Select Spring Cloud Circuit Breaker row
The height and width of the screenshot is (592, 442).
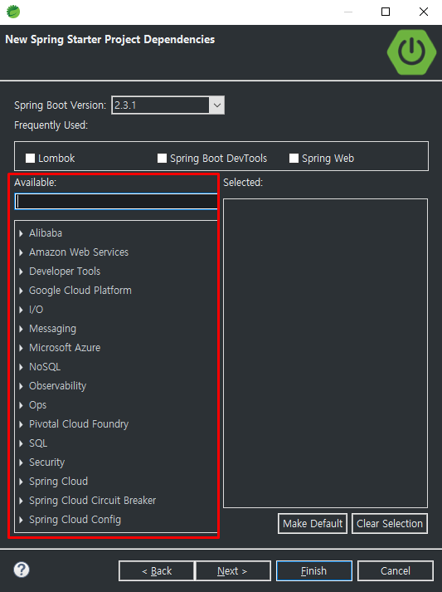(x=92, y=501)
